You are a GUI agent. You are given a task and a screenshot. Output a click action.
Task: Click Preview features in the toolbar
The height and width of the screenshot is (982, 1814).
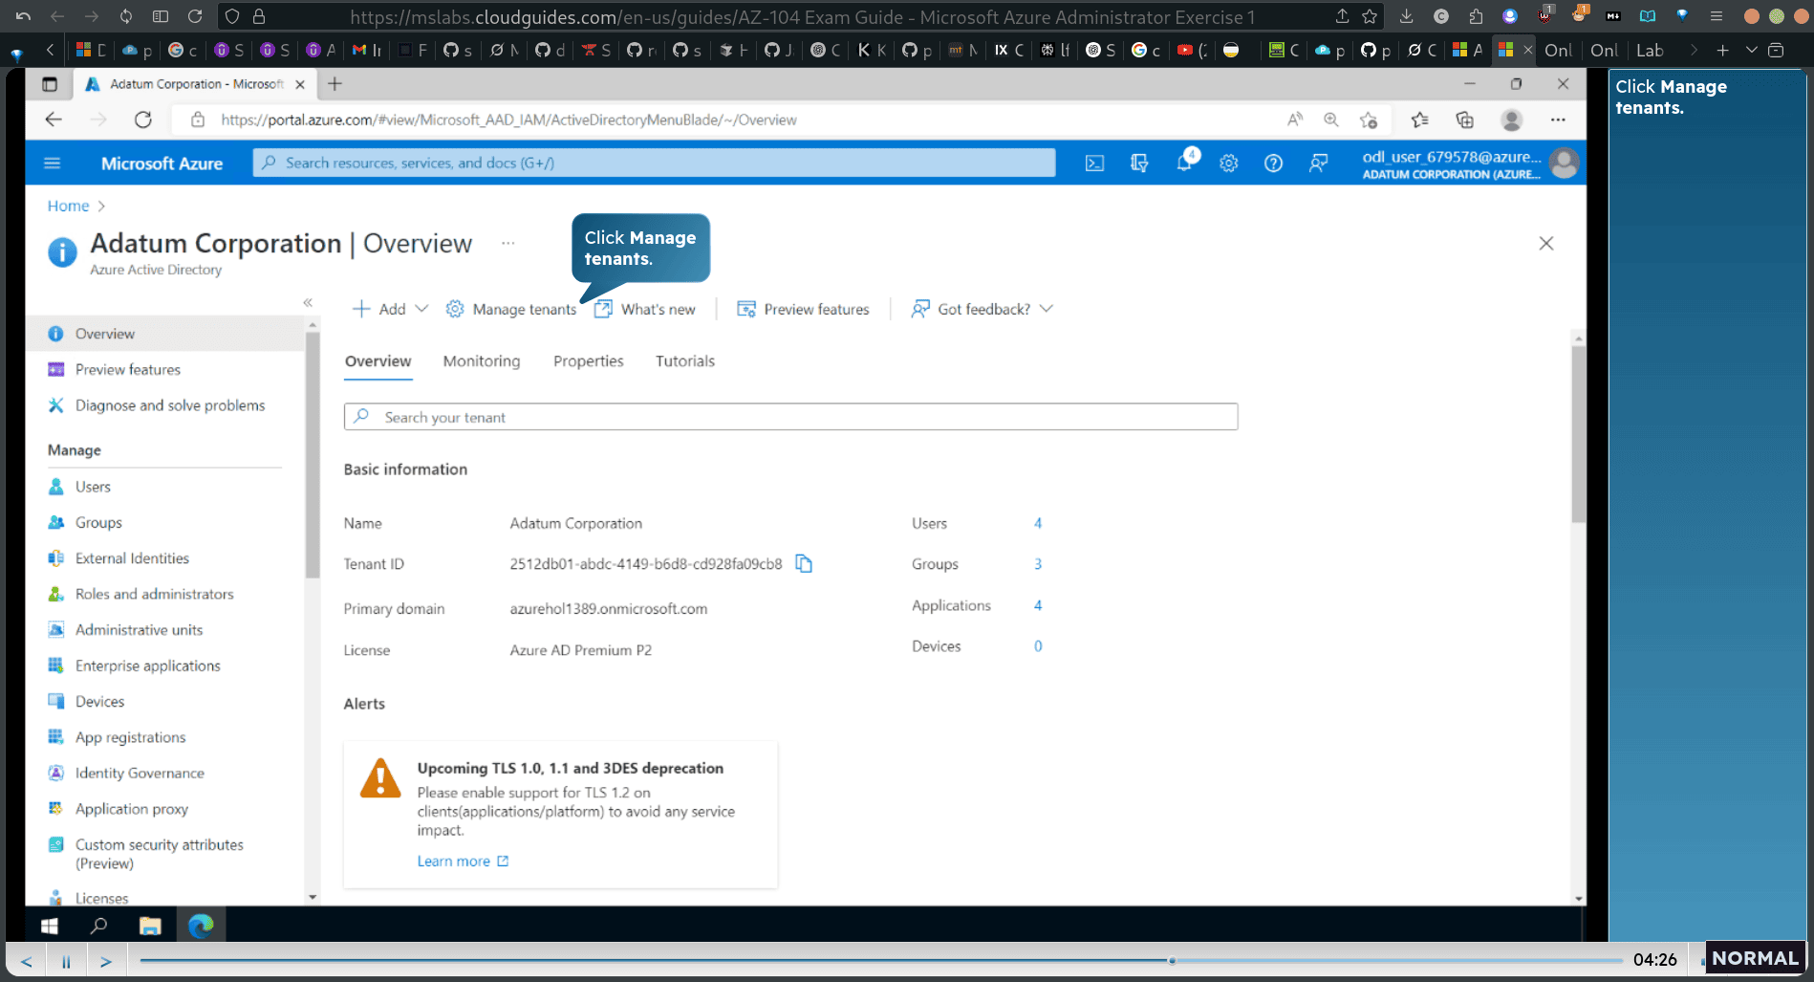click(x=804, y=309)
